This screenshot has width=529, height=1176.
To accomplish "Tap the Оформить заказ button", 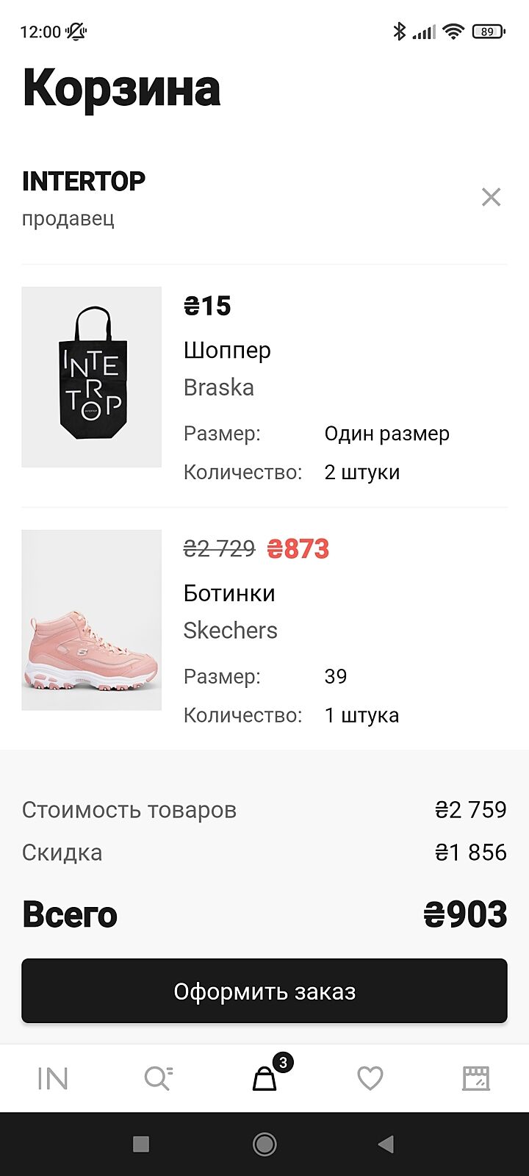I will pyautogui.click(x=264, y=991).
